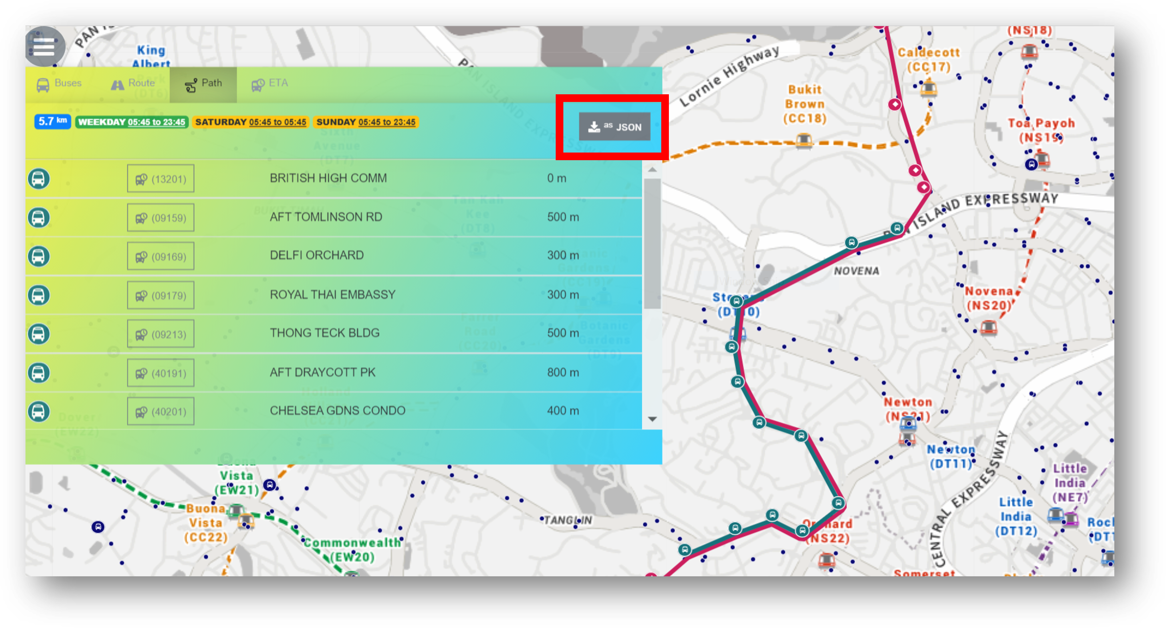This screenshot has width=1166, height=628.
Task: Click Novena NS20 train station icon
Action: (x=988, y=327)
